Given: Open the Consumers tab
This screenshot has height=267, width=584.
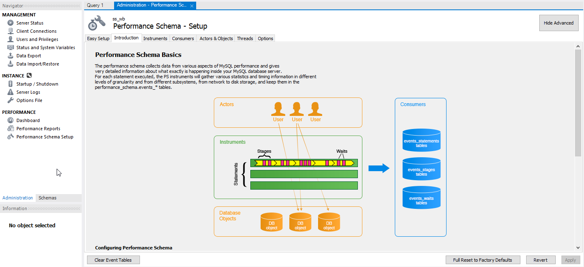Looking at the screenshot, I should pos(183,38).
